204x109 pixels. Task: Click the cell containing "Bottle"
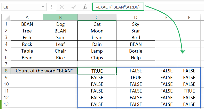click(x=136, y=51)
